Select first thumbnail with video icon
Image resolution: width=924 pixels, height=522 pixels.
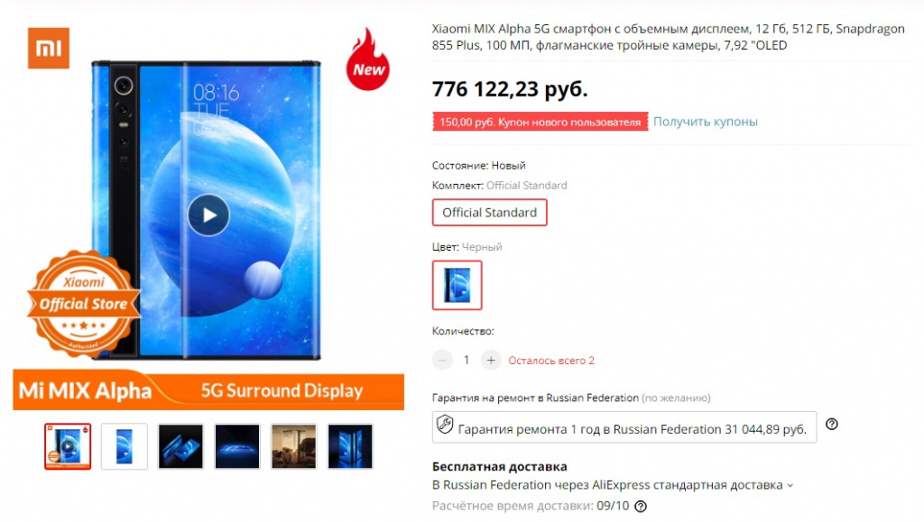[68, 446]
